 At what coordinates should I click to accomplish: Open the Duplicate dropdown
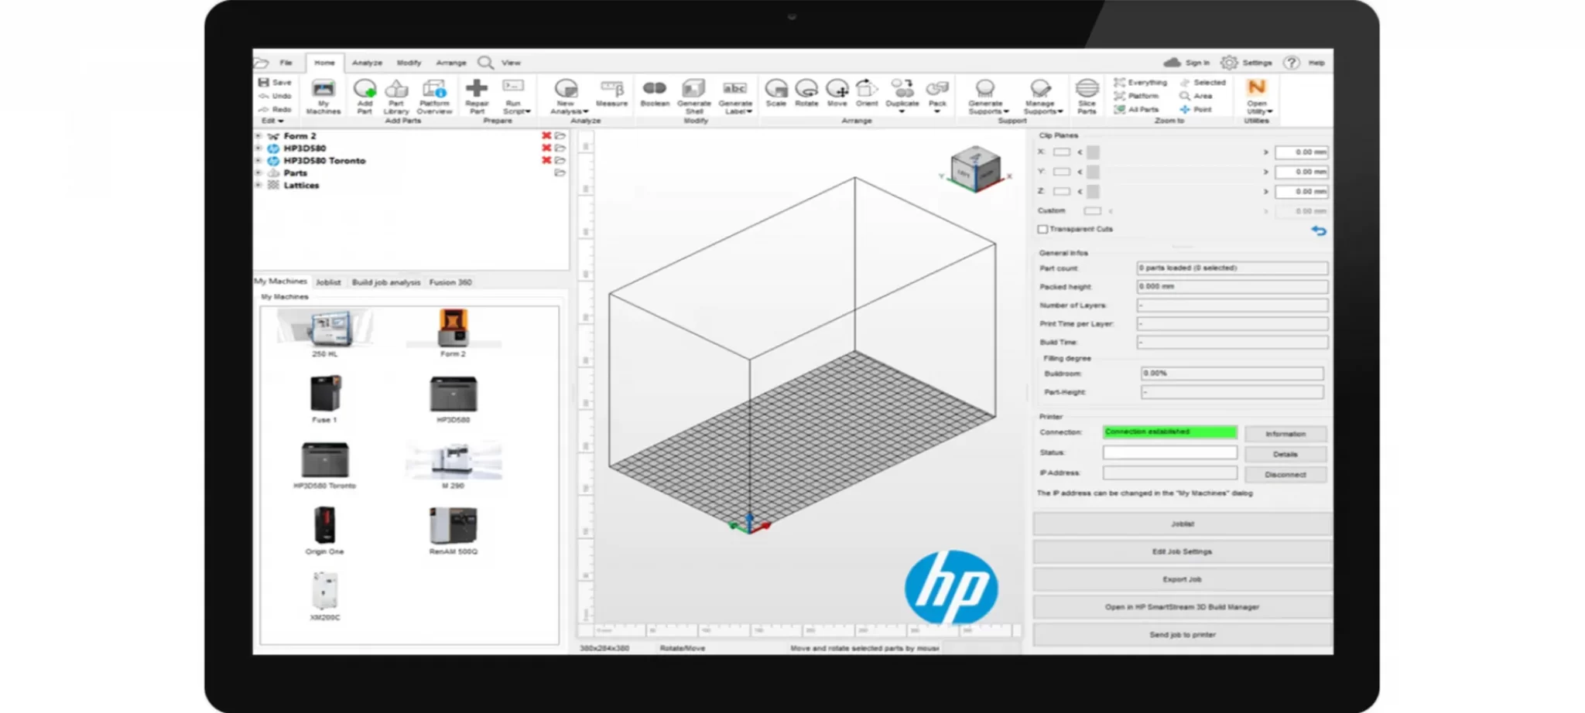click(902, 97)
